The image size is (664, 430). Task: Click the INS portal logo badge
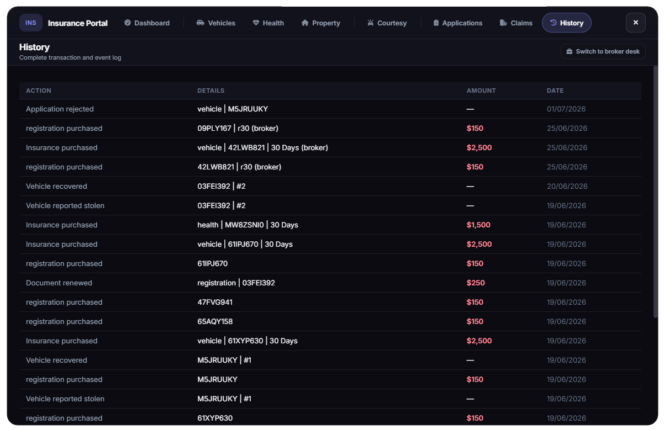pyautogui.click(x=31, y=23)
